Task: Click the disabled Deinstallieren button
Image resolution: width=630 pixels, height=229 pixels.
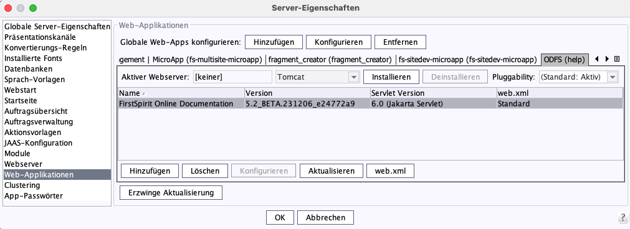Action: point(456,77)
